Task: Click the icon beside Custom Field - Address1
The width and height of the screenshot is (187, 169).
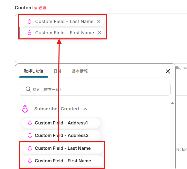Action: click(x=30, y=123)
